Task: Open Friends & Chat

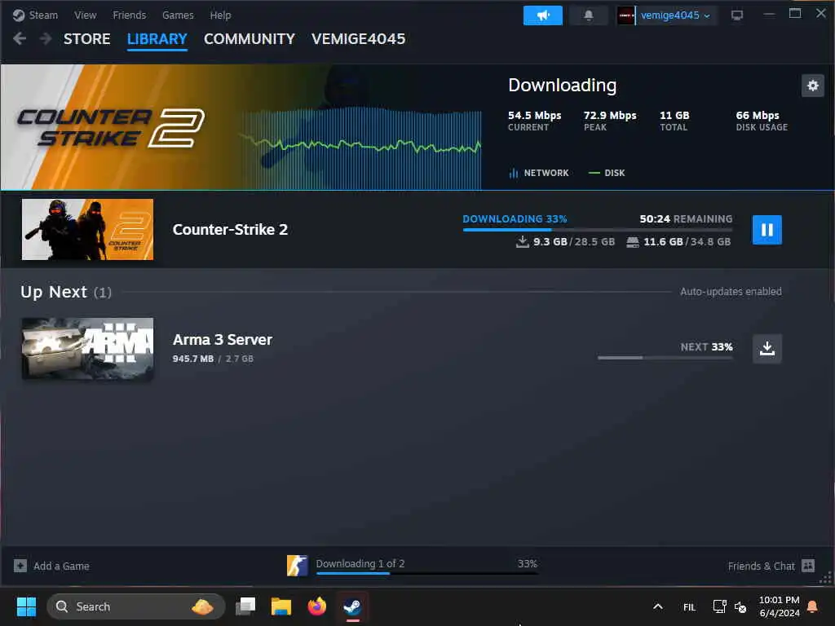Action: [771, 566]
